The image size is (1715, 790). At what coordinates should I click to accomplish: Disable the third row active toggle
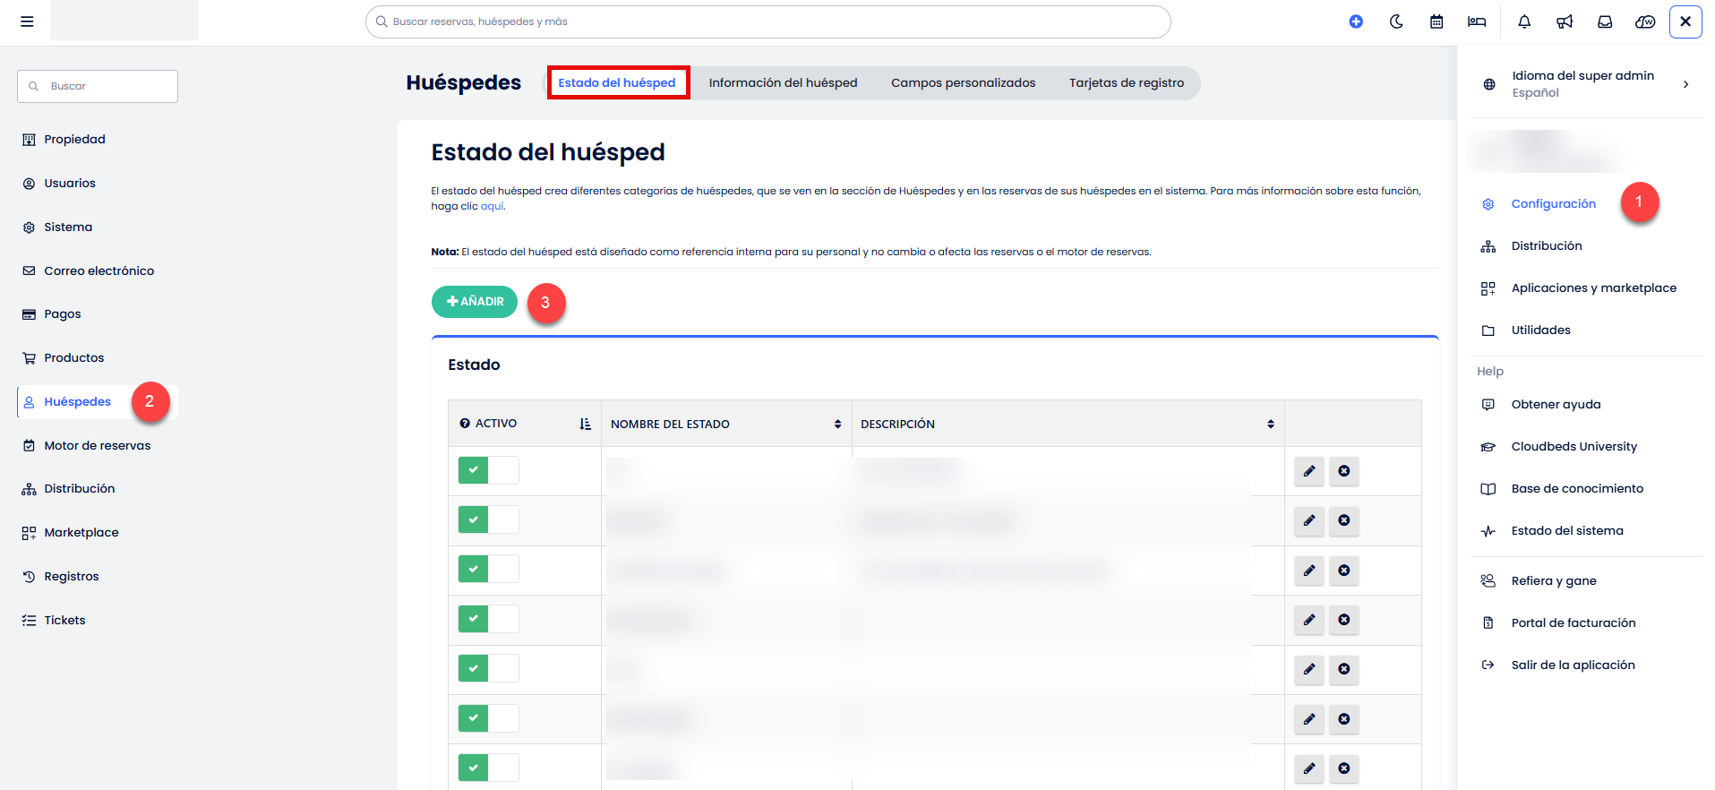pyautogui.click(x=488, y=569)
